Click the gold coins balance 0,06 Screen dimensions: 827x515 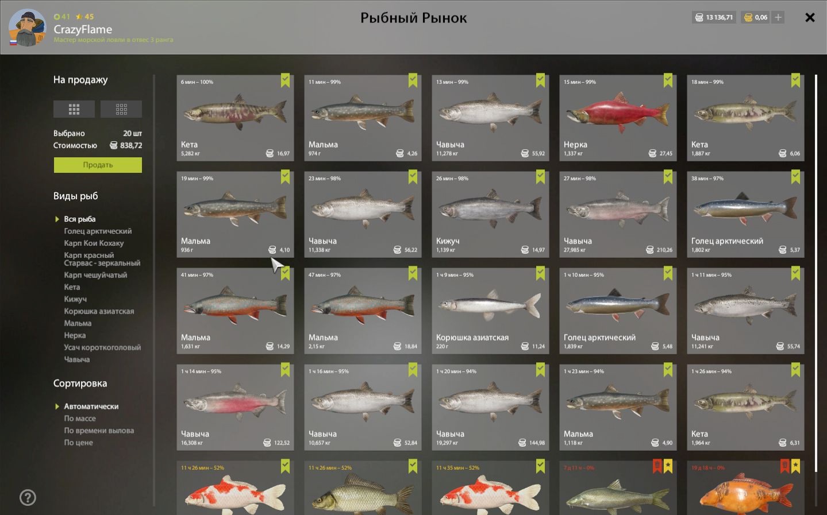pos(755,17)
